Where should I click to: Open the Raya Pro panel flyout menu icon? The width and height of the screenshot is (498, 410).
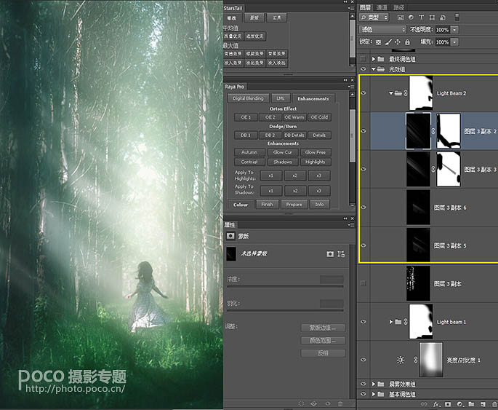[x=351, y=87]
